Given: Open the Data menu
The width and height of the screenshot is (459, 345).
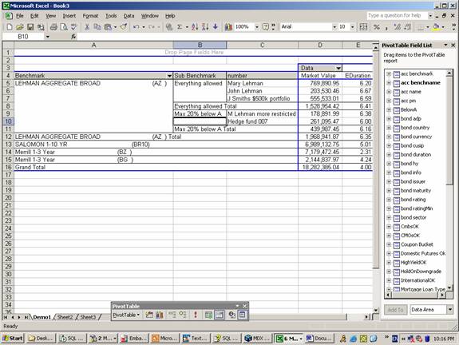Looking at the screenshot, I should pos(129,16).
